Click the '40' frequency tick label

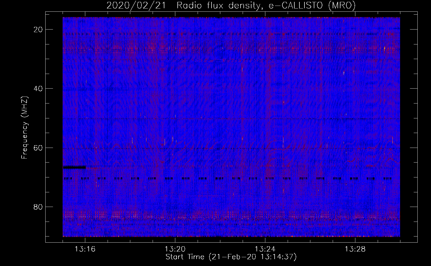tap(38, 89)
